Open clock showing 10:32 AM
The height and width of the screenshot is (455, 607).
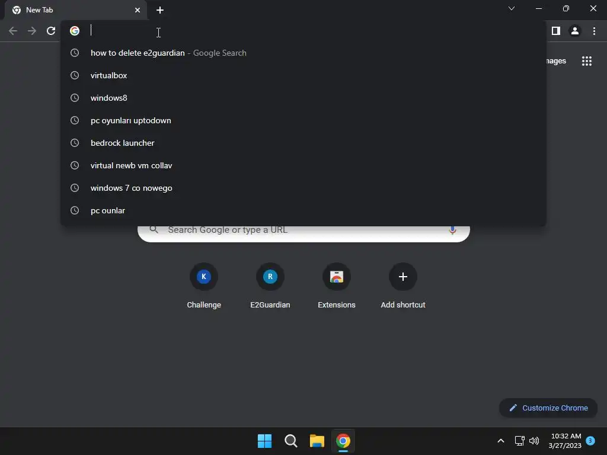point(565,441)
